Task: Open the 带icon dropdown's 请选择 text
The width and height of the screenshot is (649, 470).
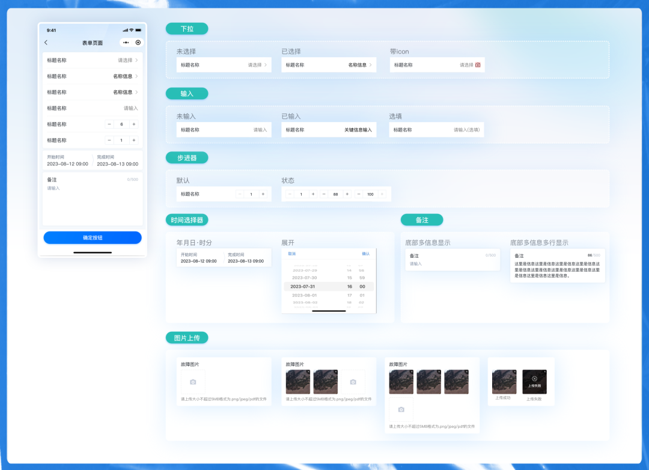Action: click(466, 65)
